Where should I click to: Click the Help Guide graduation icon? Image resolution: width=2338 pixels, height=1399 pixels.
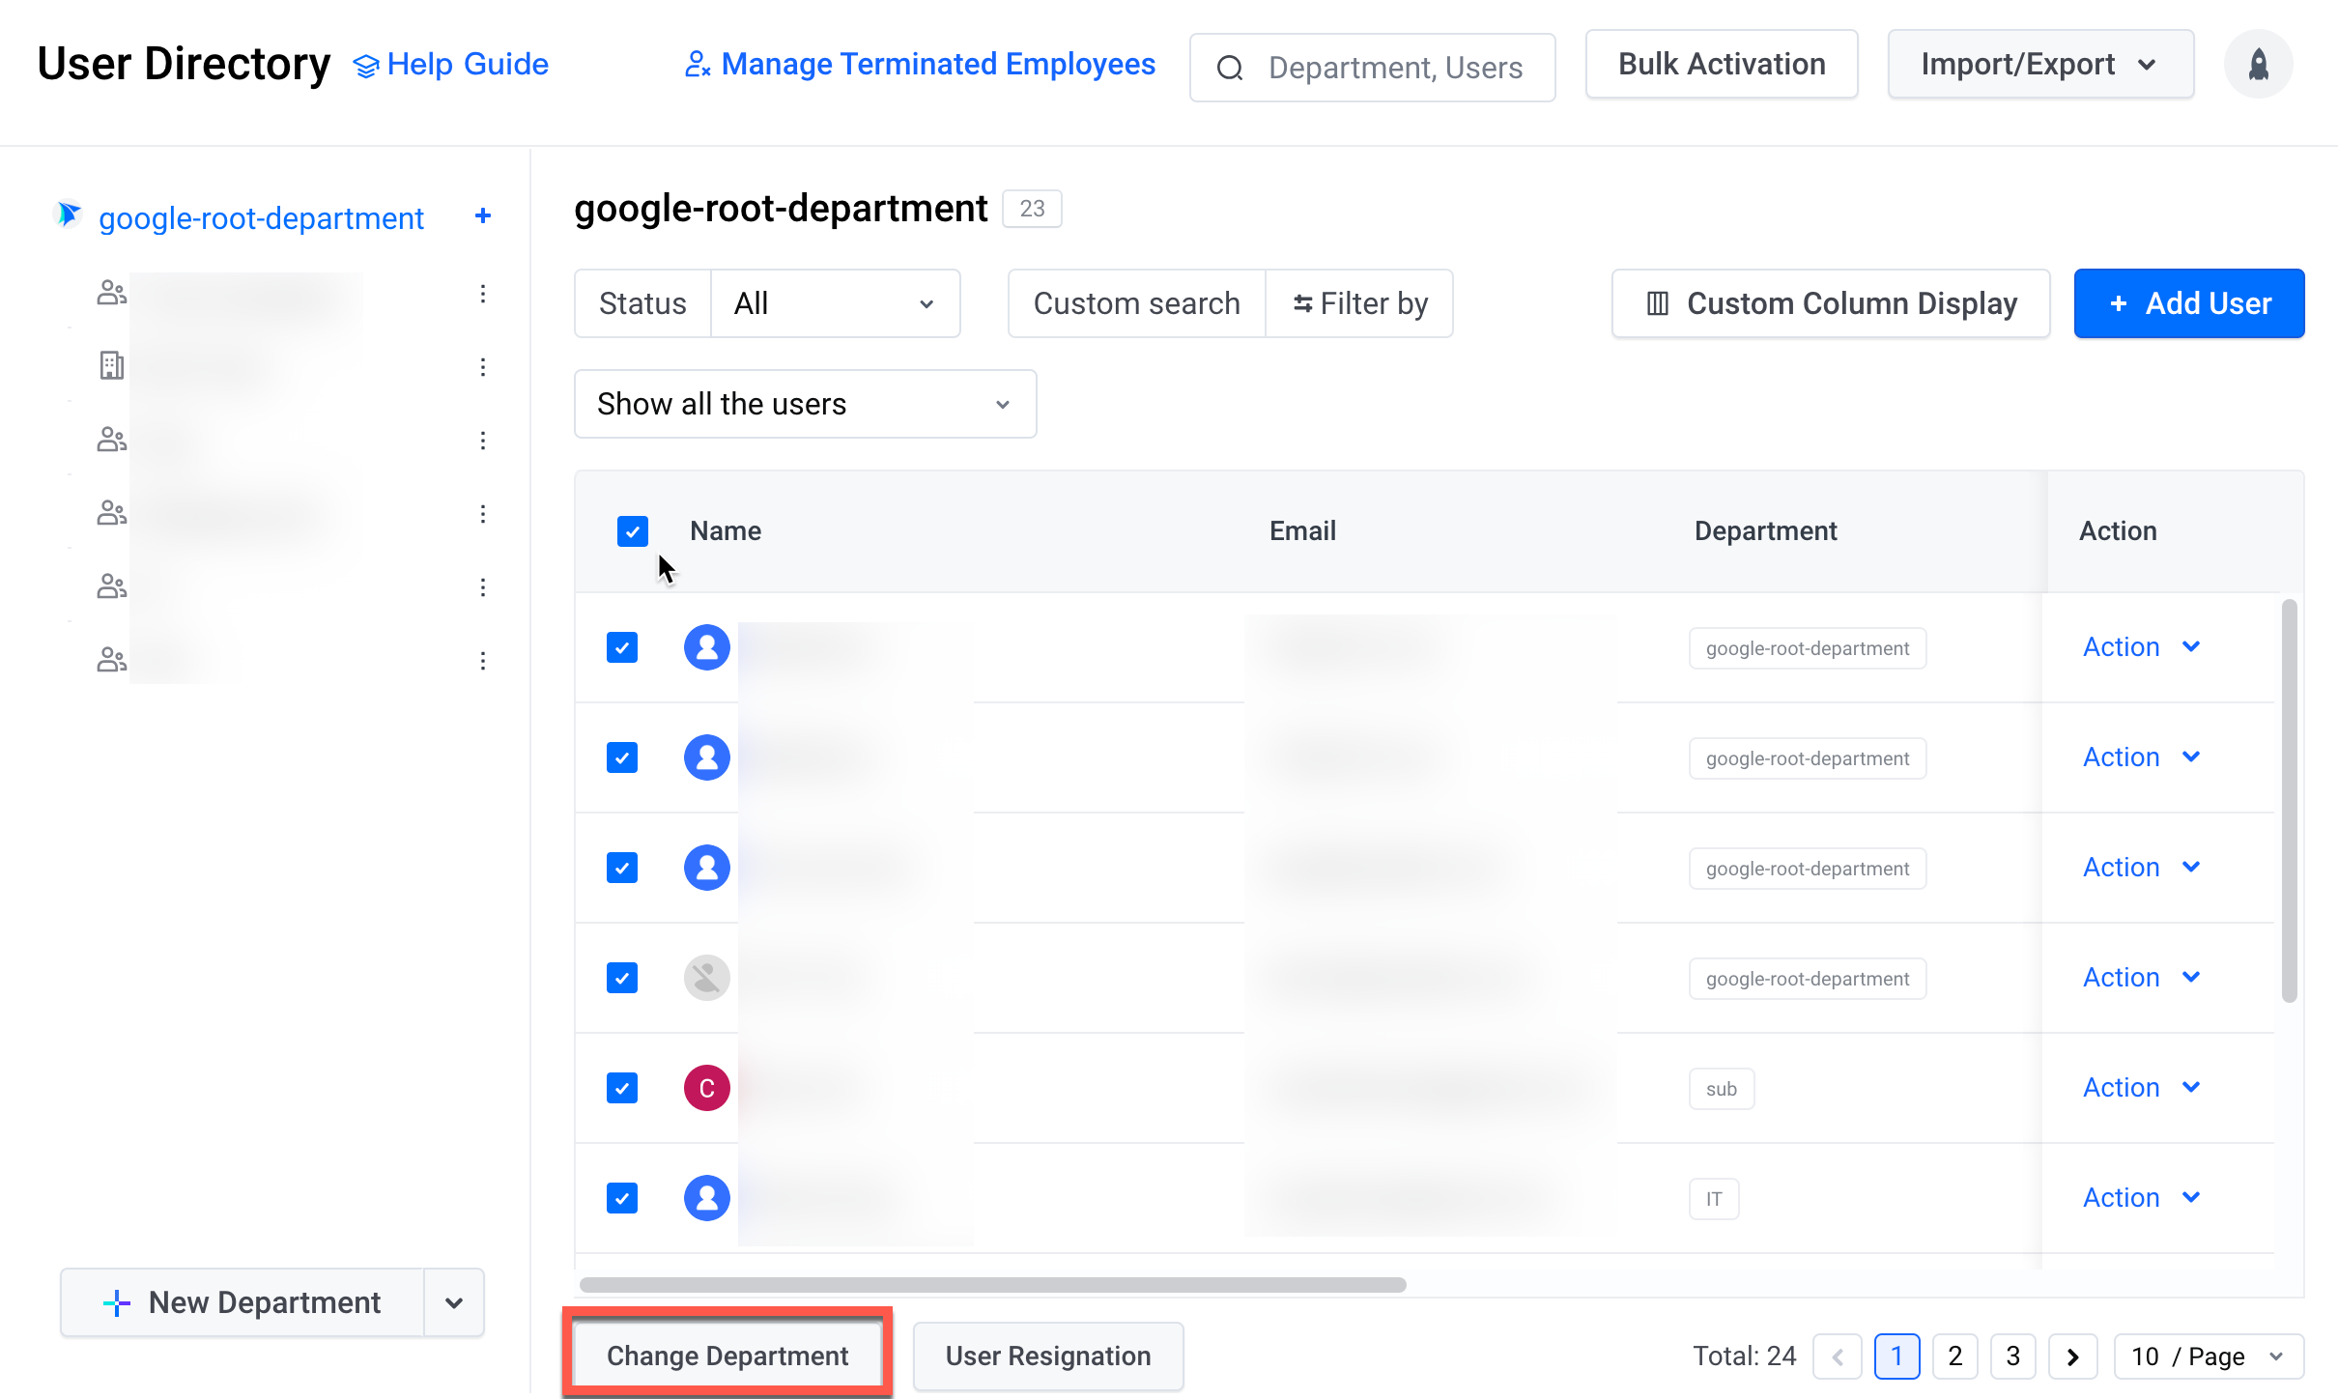[x=366, y=66]
